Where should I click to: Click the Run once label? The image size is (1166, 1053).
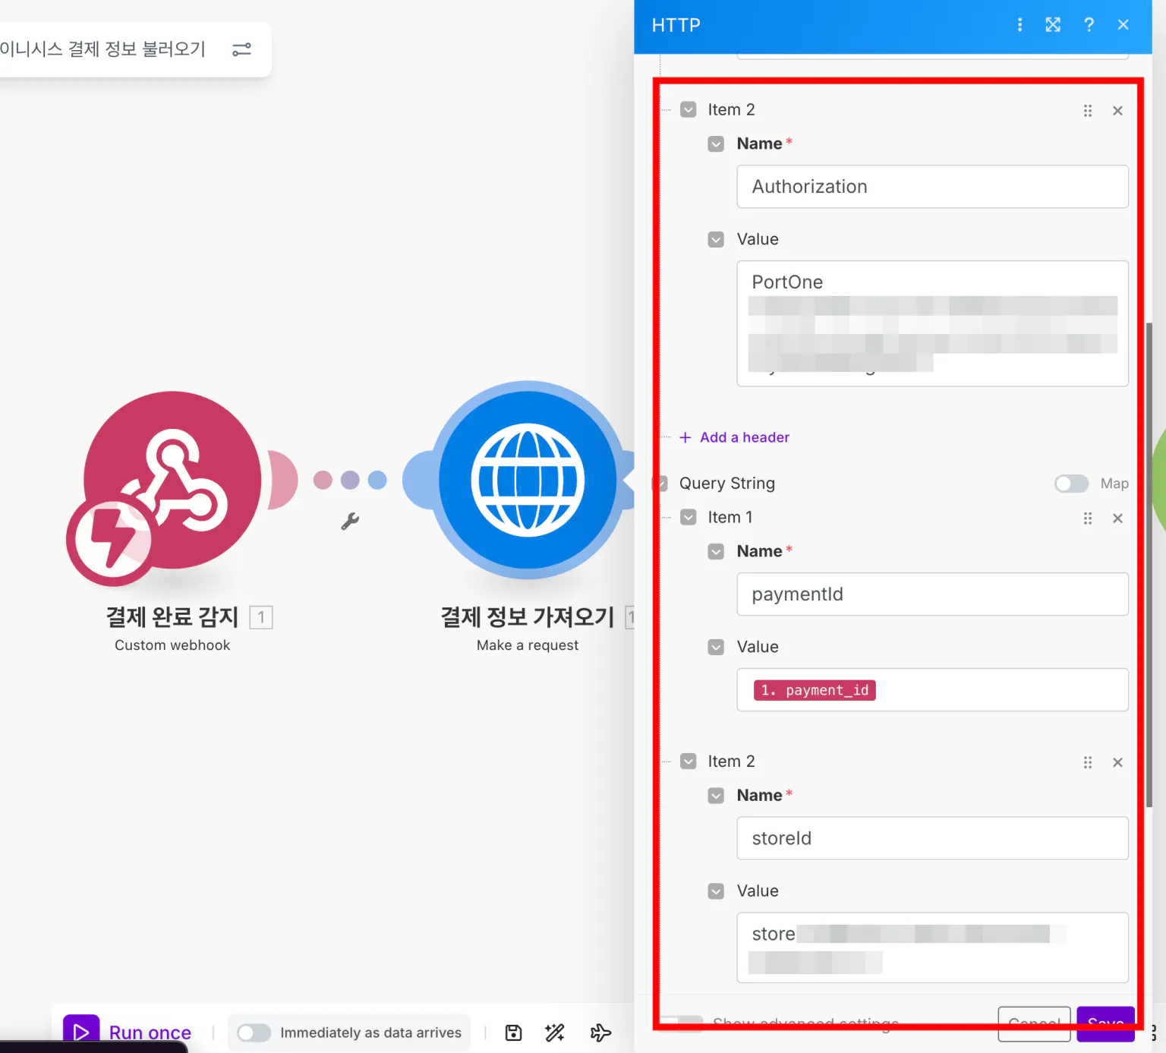pos(150,1033)
